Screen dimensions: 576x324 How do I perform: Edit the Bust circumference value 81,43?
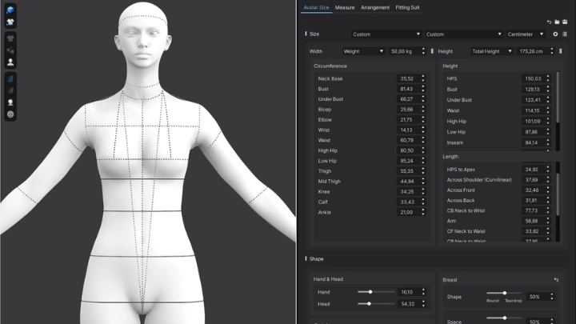pyautogui.click(x=408, y=89)
